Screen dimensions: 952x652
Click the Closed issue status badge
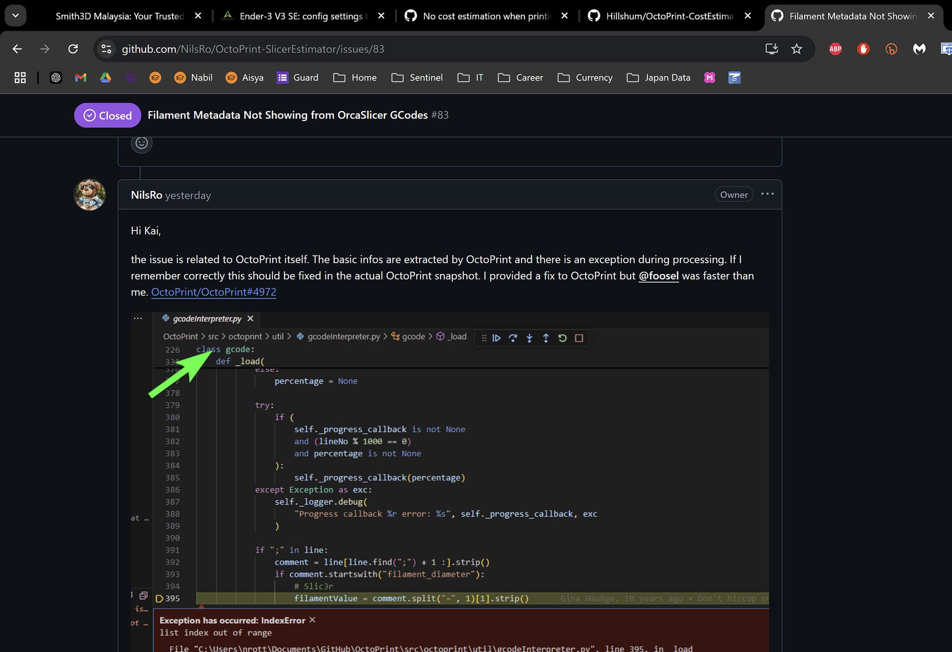[108, 116]
